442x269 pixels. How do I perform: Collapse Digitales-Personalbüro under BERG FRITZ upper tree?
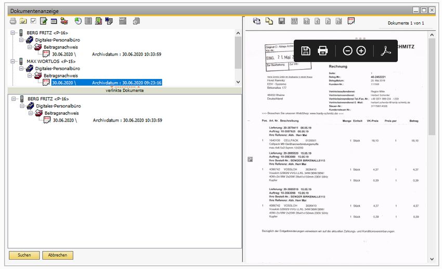tap(21, 40)
